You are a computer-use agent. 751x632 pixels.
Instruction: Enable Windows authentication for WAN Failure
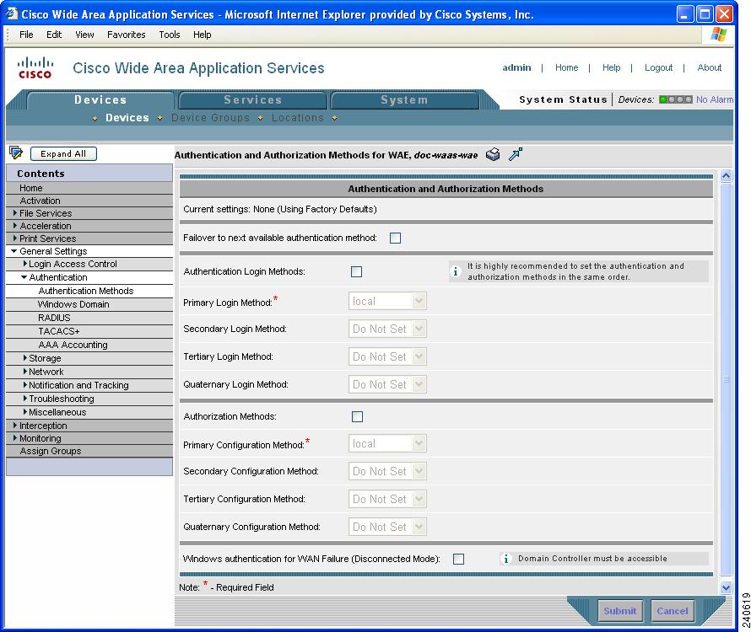[x=458, y=559]
